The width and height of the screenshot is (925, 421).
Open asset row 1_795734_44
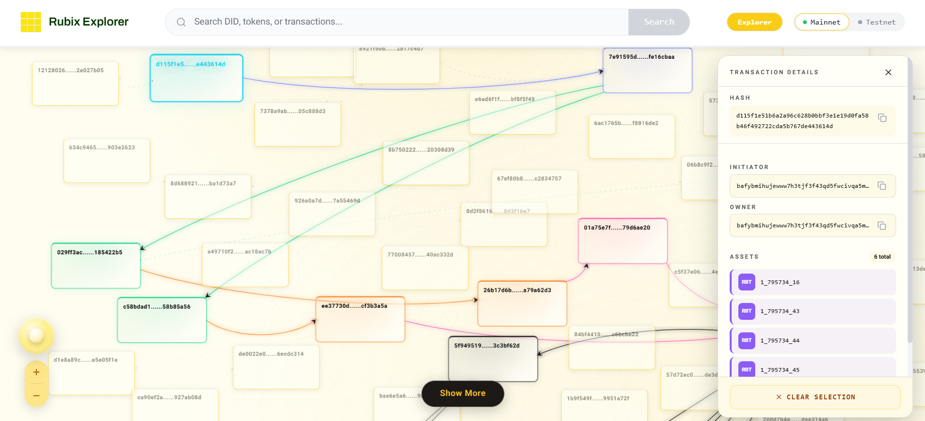(813, 341)
